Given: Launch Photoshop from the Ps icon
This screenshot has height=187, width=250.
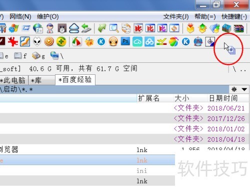Looking at the screenshot, I should click(125, 41).
